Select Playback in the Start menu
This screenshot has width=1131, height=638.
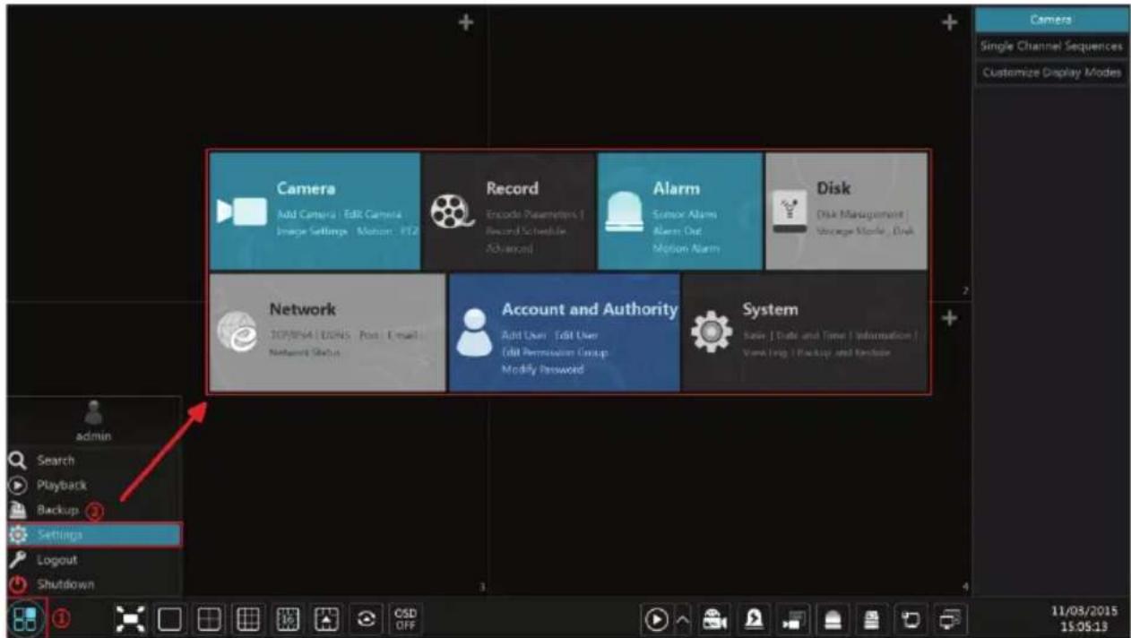[x=93, y=485]
